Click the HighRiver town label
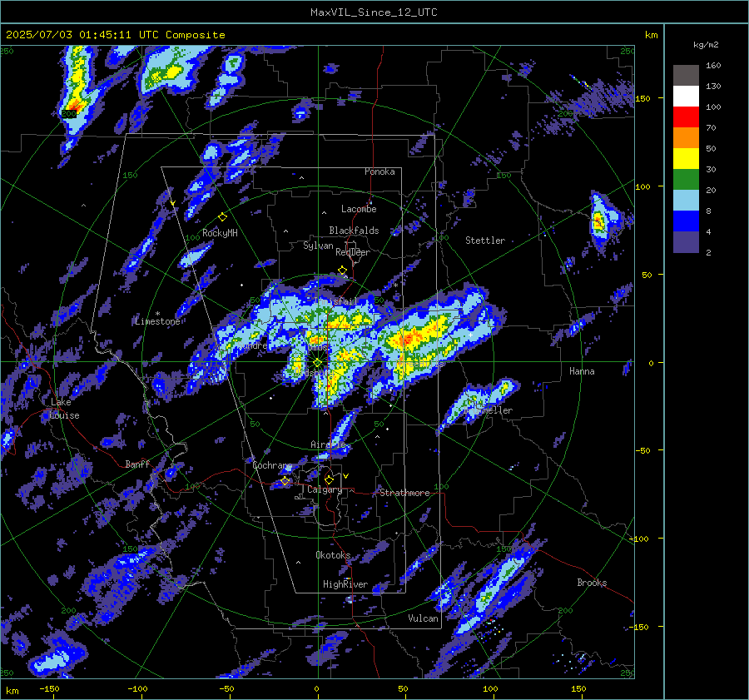 tap(345, 584)
